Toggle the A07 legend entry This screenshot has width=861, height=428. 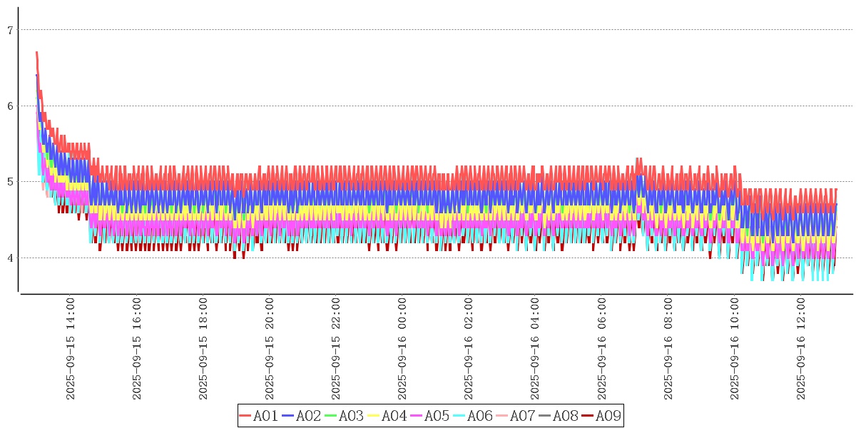coord(522,416)
